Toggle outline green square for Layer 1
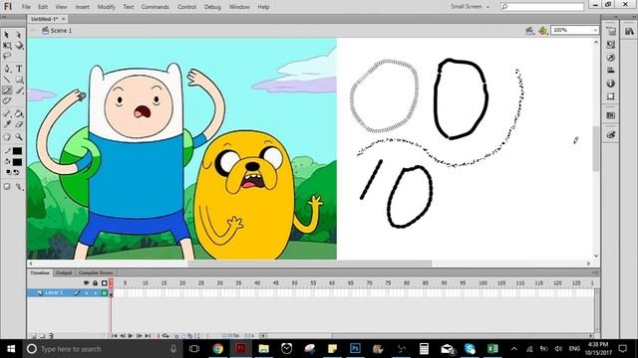The height and width of the screenshot is (358, 638). click(104, 293)
